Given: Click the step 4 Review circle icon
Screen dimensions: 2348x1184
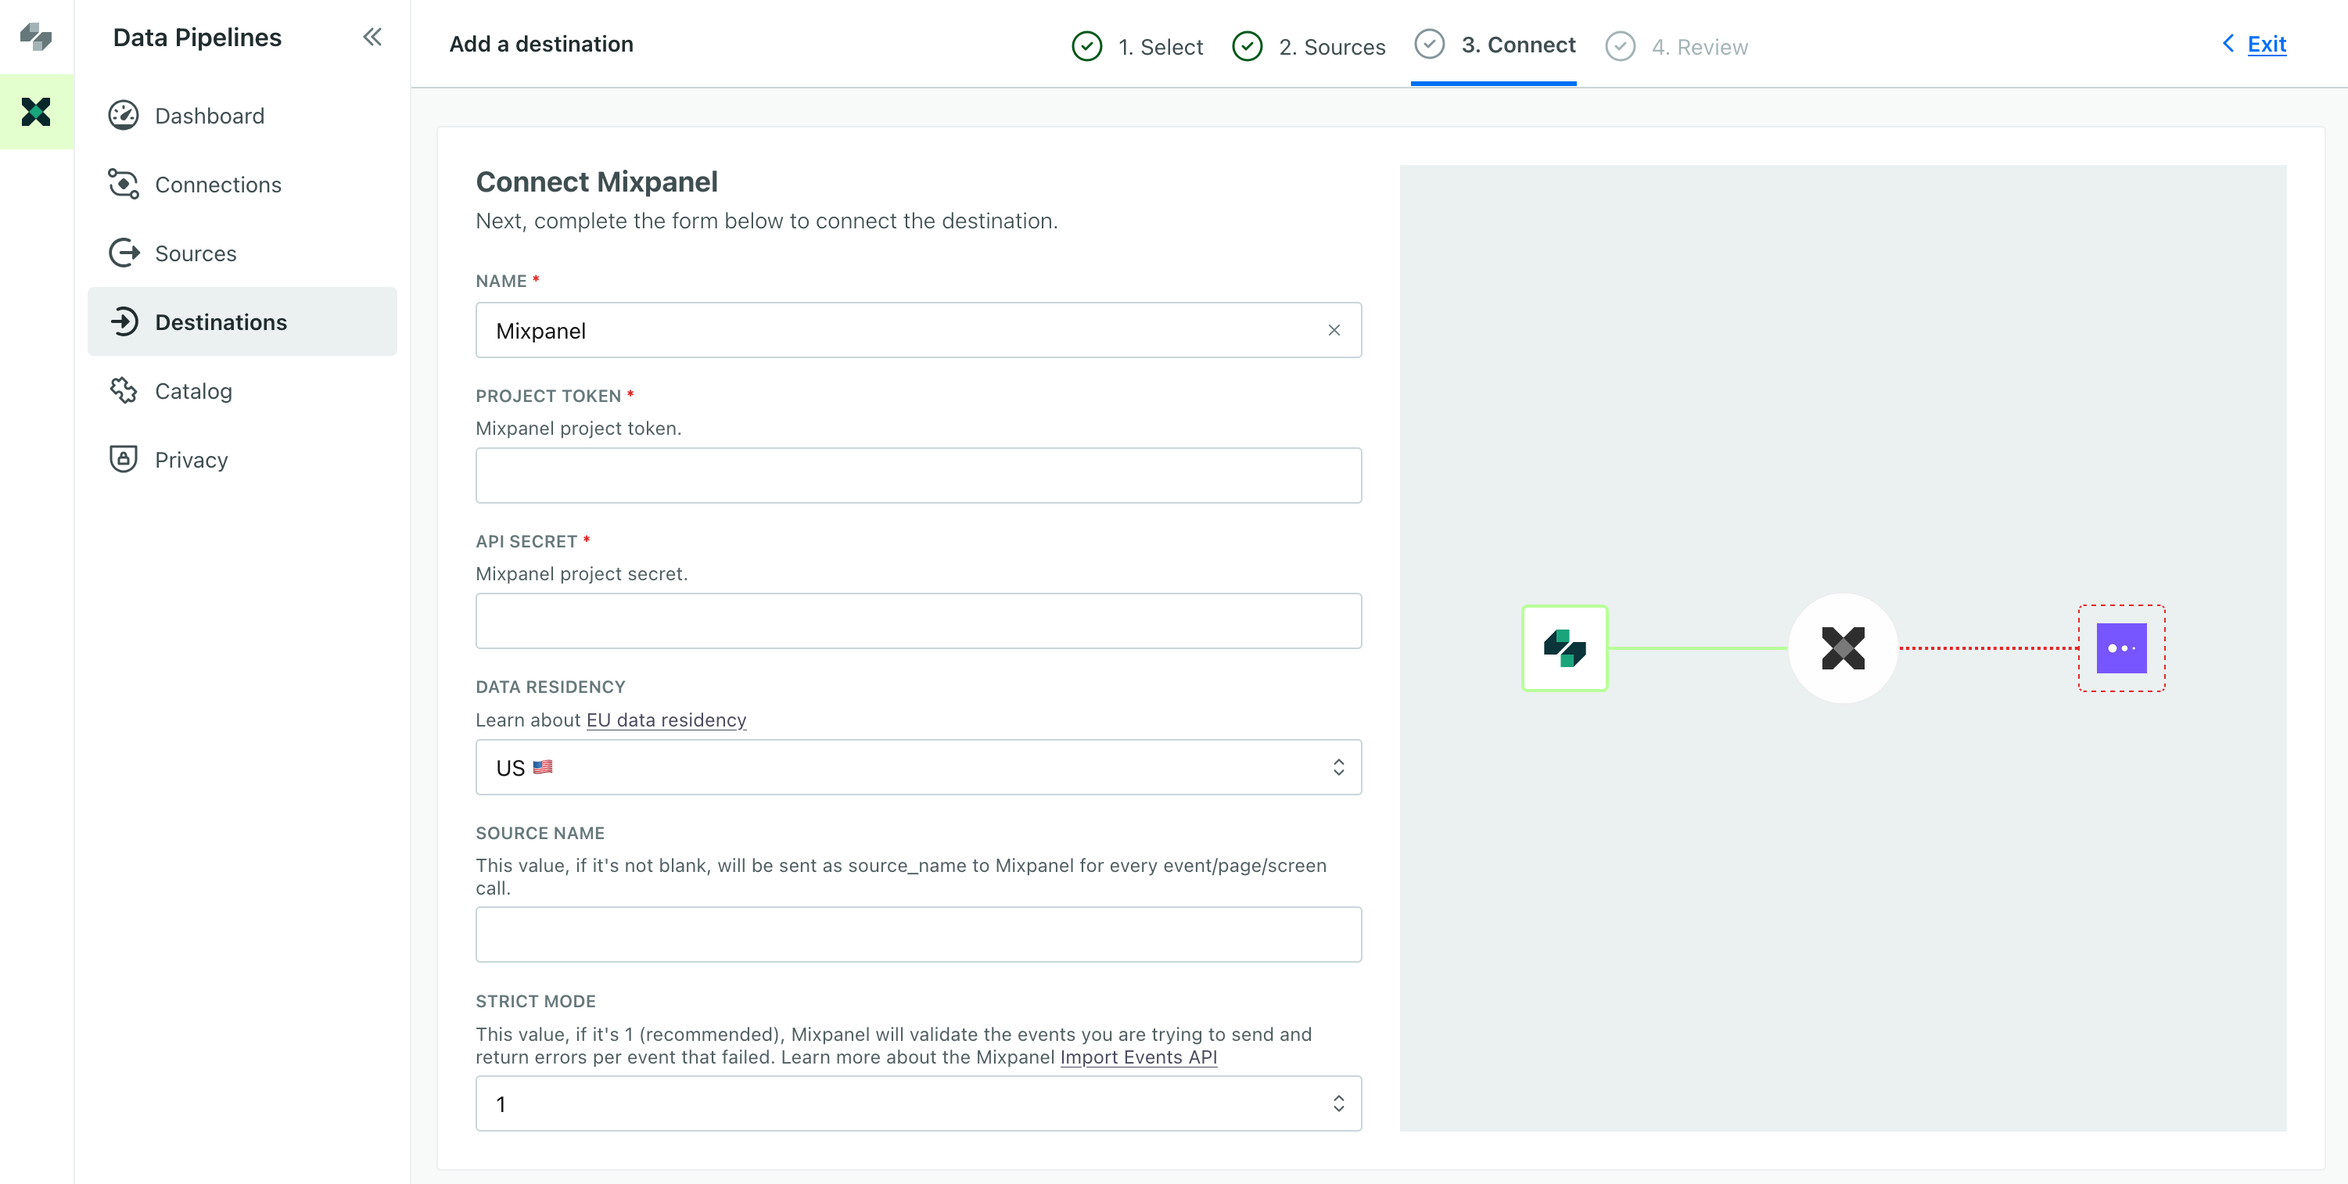Looking at the screenshot, I should (x=1620, y=46).
